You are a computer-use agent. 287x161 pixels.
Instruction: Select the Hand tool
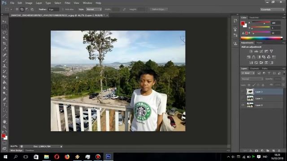tap(4, 122)
